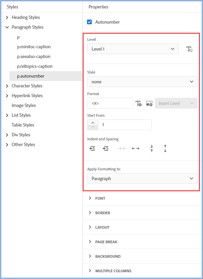Screen dimensions: 203x279
Task: Click the increase indent icon
Action: (x=106, y=148)
